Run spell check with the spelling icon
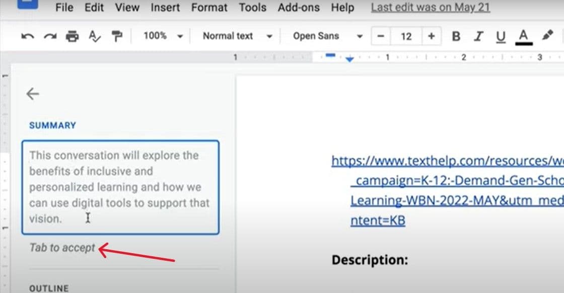The width and height of the screenshot is (564, 293). tap(94, 36)
